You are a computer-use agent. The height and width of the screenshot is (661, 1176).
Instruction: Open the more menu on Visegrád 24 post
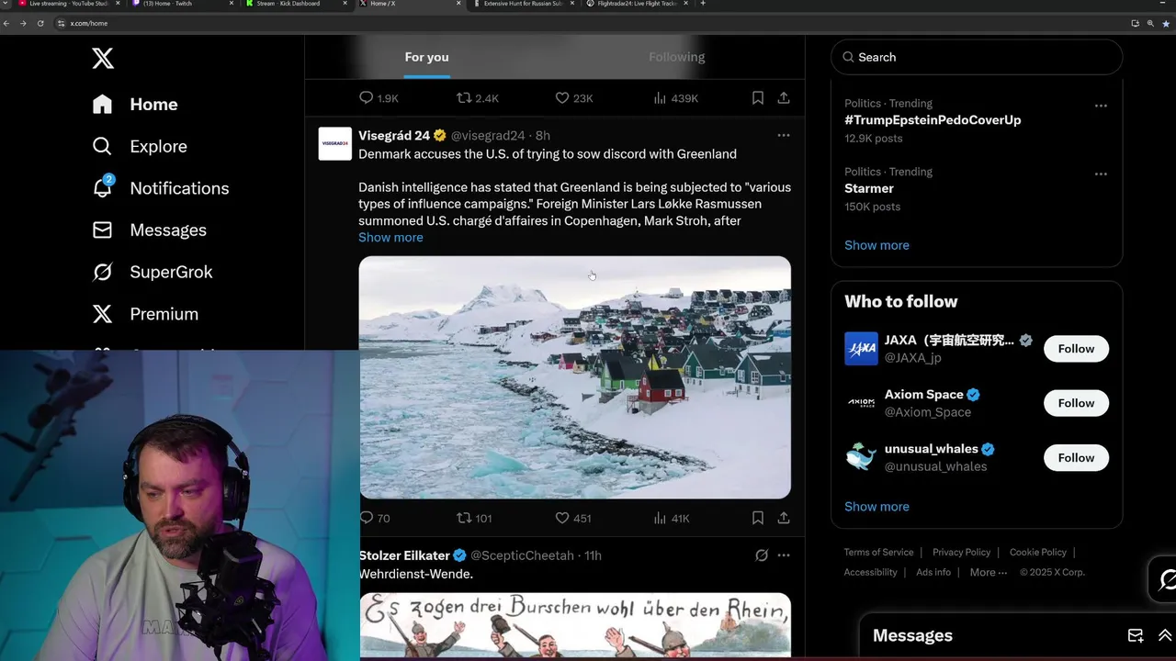click(x=784, y=135)
